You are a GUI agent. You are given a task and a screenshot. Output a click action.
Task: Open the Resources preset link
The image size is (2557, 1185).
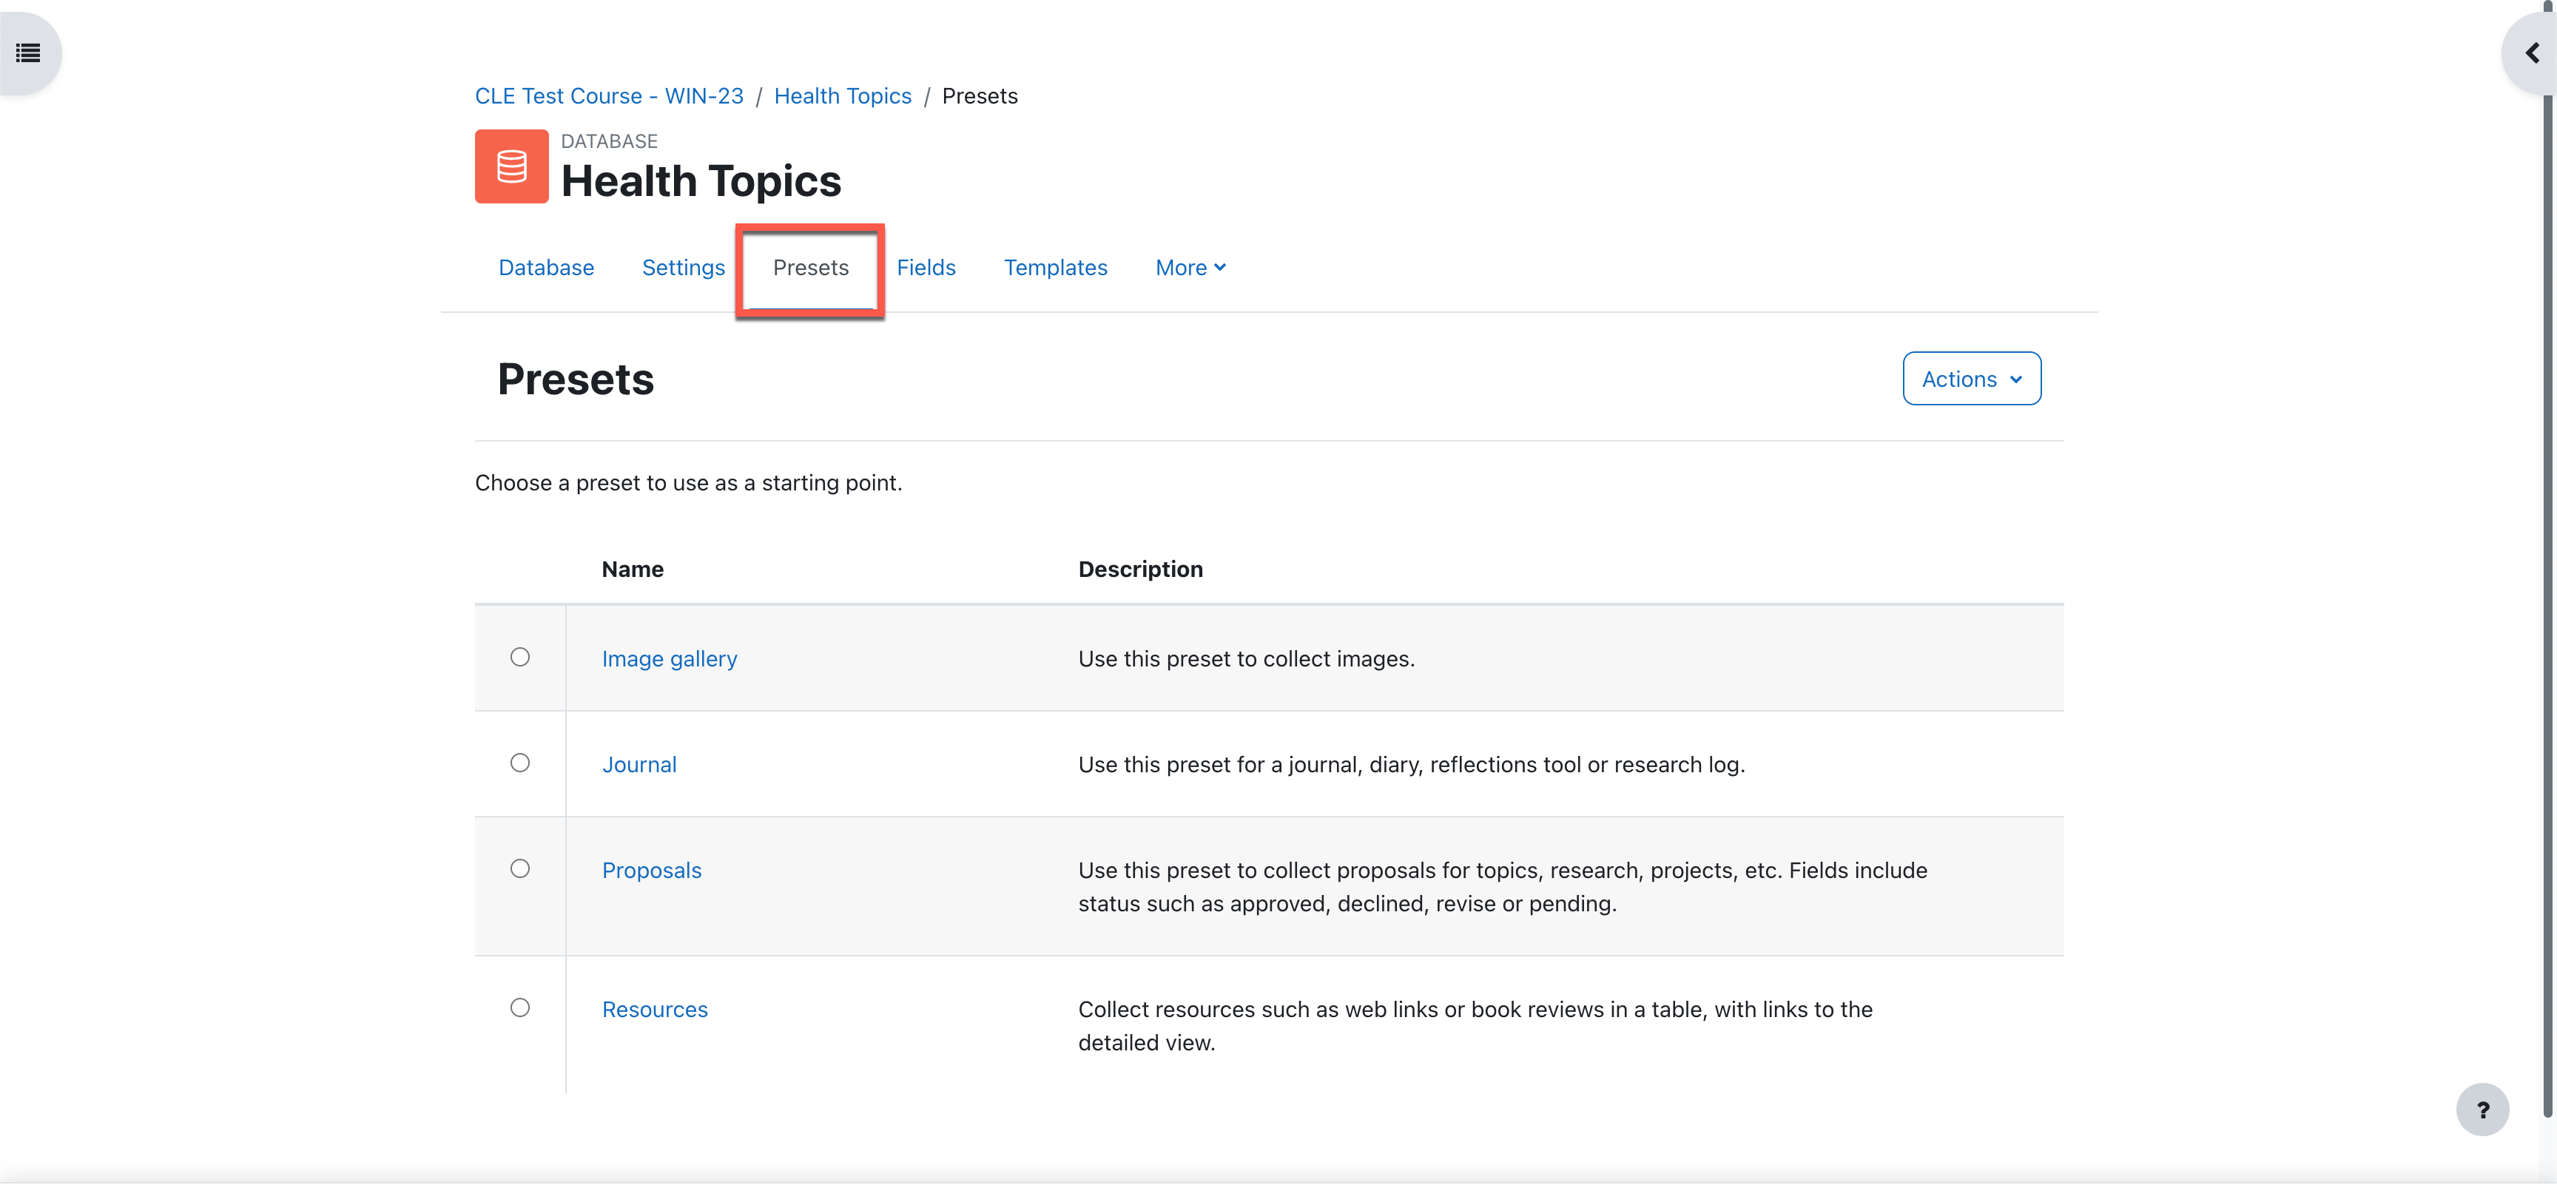tap(654, 1010)
